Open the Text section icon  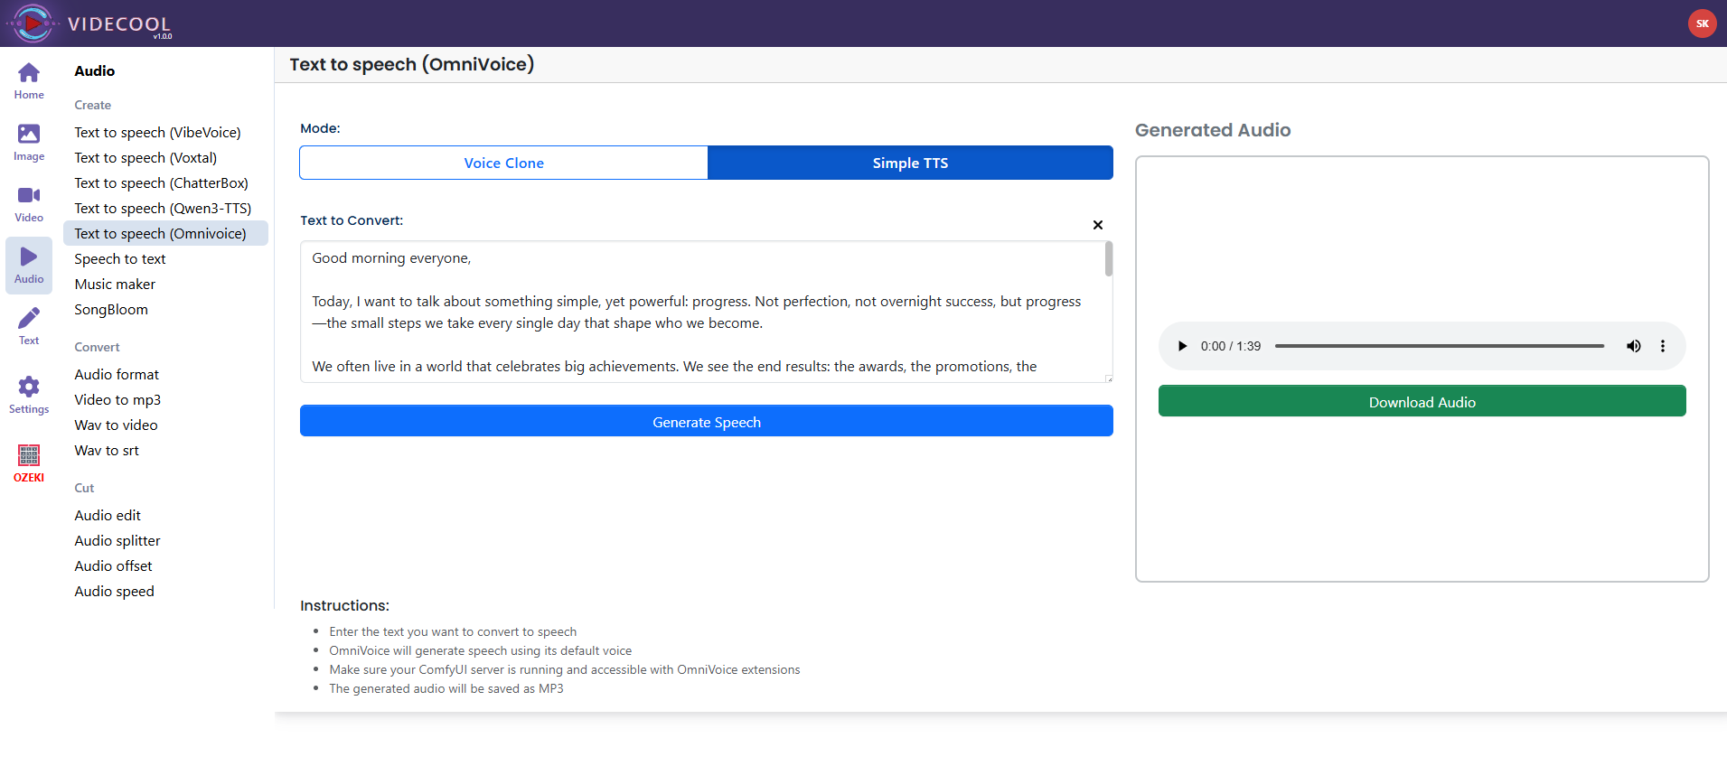29,326
